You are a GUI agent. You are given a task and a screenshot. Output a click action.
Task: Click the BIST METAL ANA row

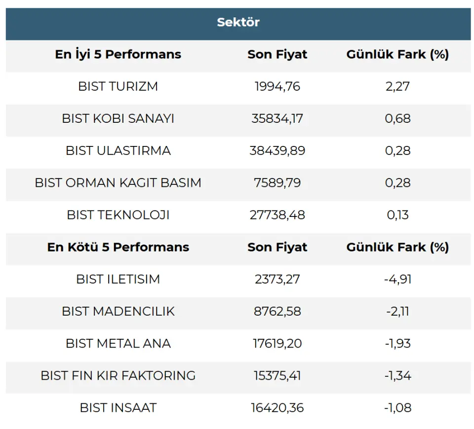click(118, 343)
